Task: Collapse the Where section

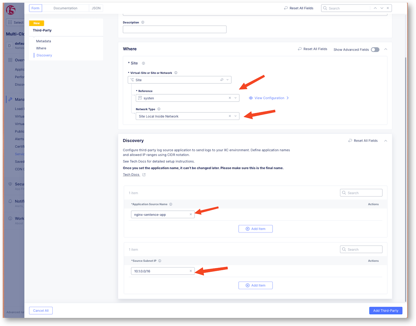Action: (386, 49)
